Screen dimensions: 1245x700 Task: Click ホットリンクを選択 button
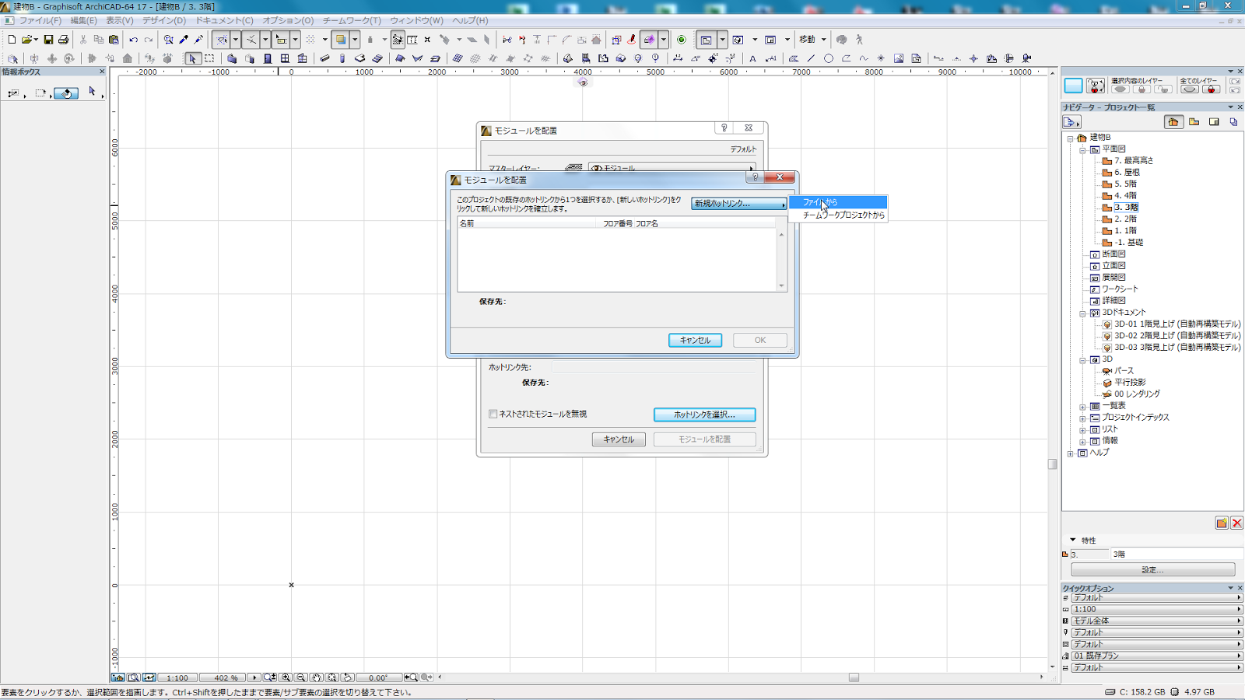[704, 415]
